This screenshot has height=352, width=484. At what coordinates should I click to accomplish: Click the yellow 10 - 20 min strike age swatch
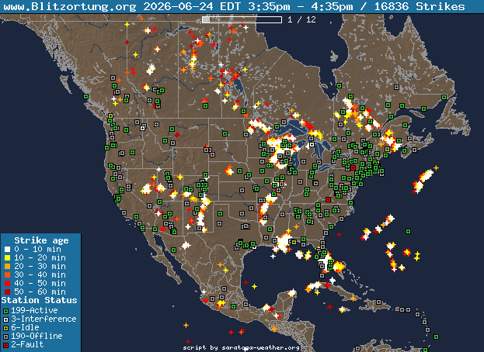(8, 257)
